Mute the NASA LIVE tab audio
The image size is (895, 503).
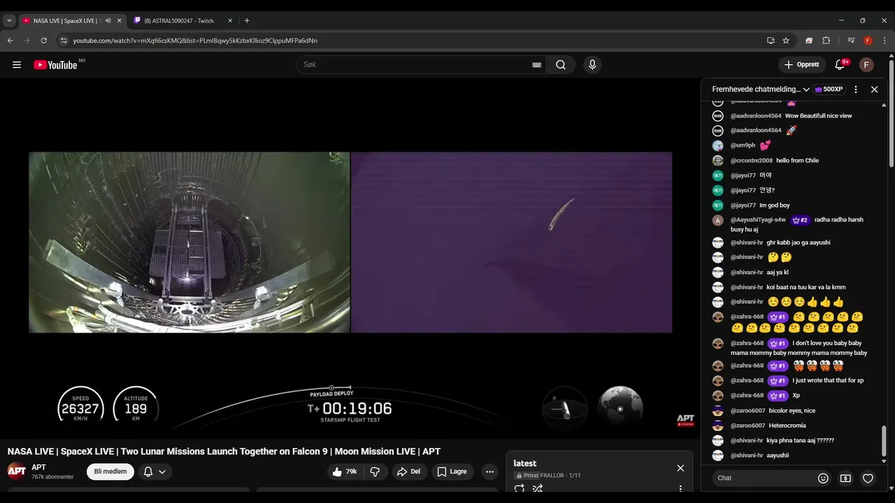click(x=108, y=21)
